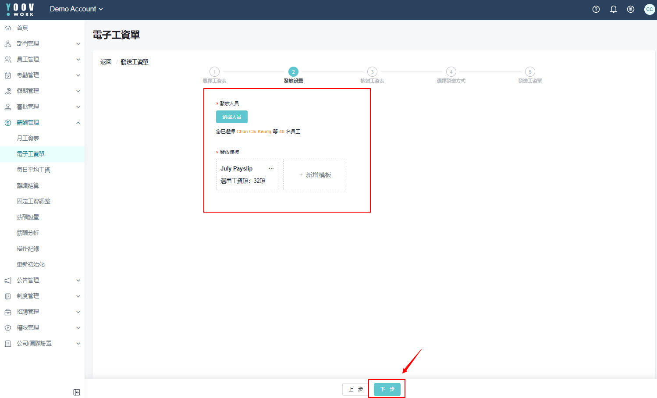The image size is (657, 398).
Task: Click the language switch icon in header
Action: click(631, 9)
